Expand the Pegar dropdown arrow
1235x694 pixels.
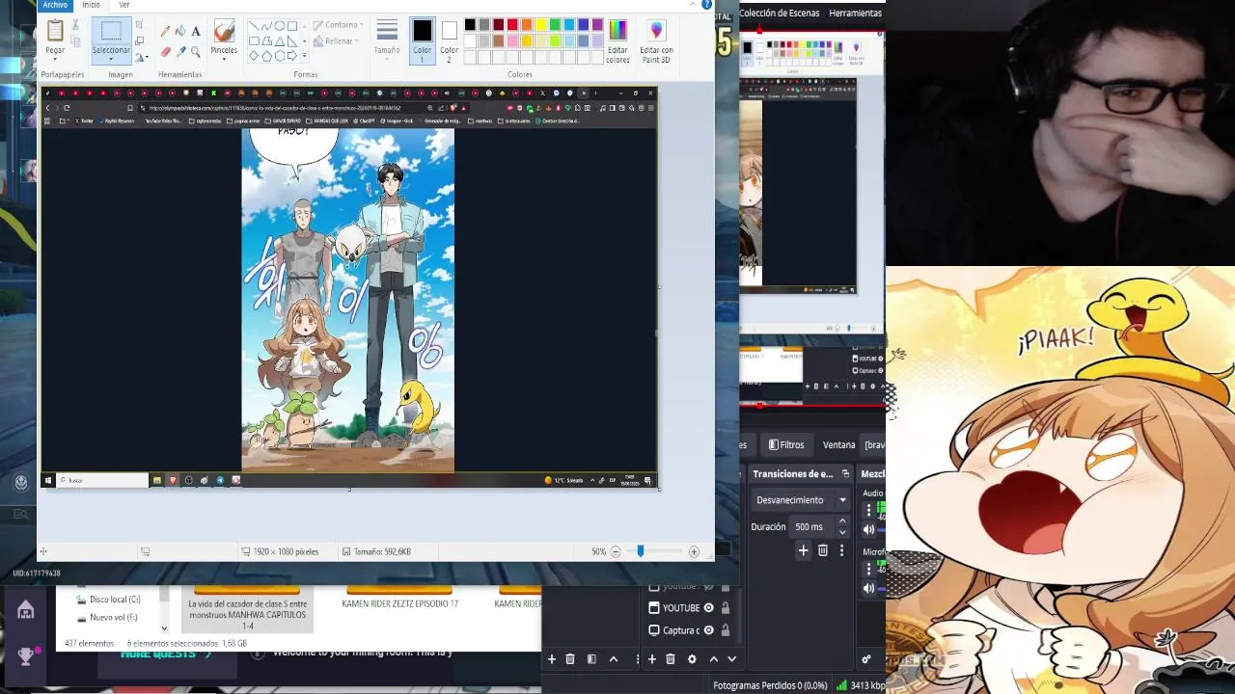click(x=55, y=59)
